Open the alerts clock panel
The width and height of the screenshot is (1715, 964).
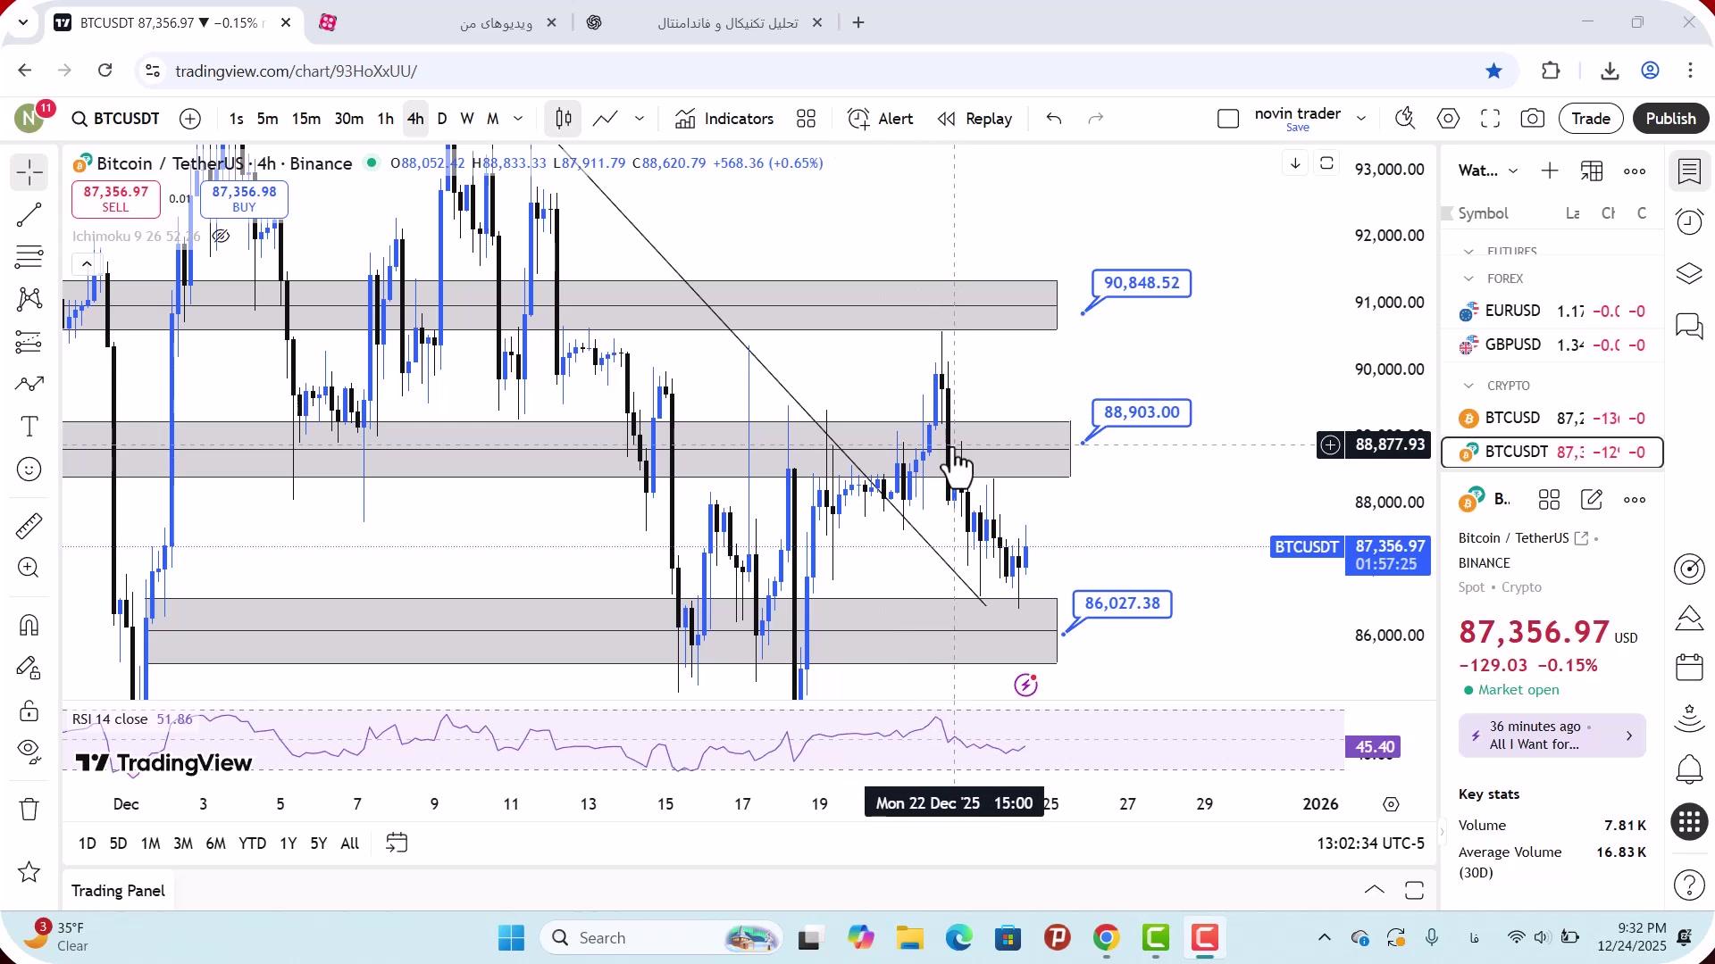point(1689,221)
